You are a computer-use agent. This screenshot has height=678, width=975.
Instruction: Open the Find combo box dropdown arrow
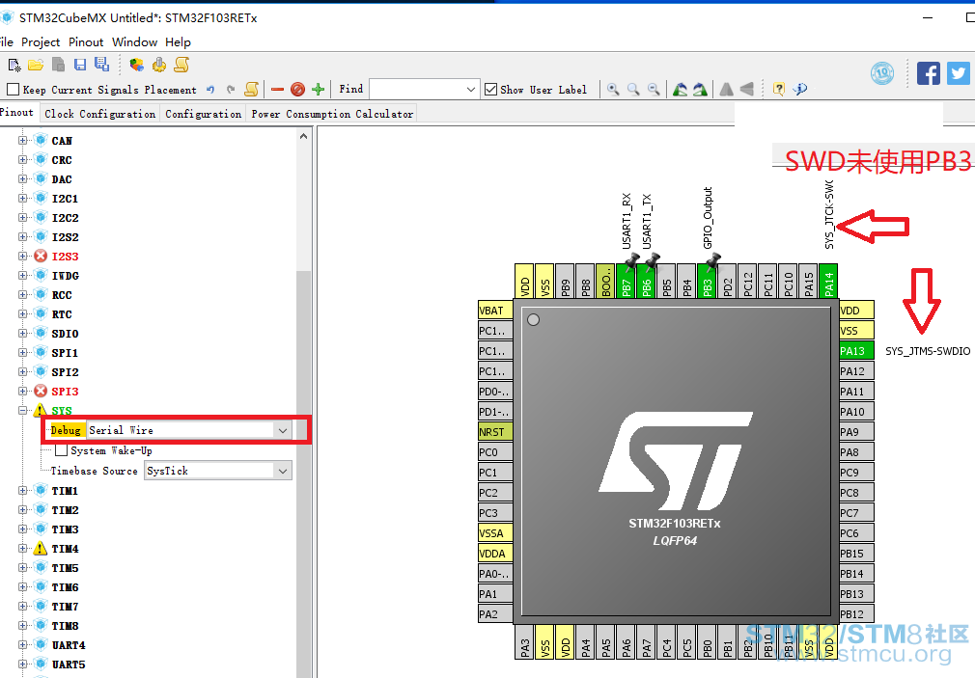471,90
